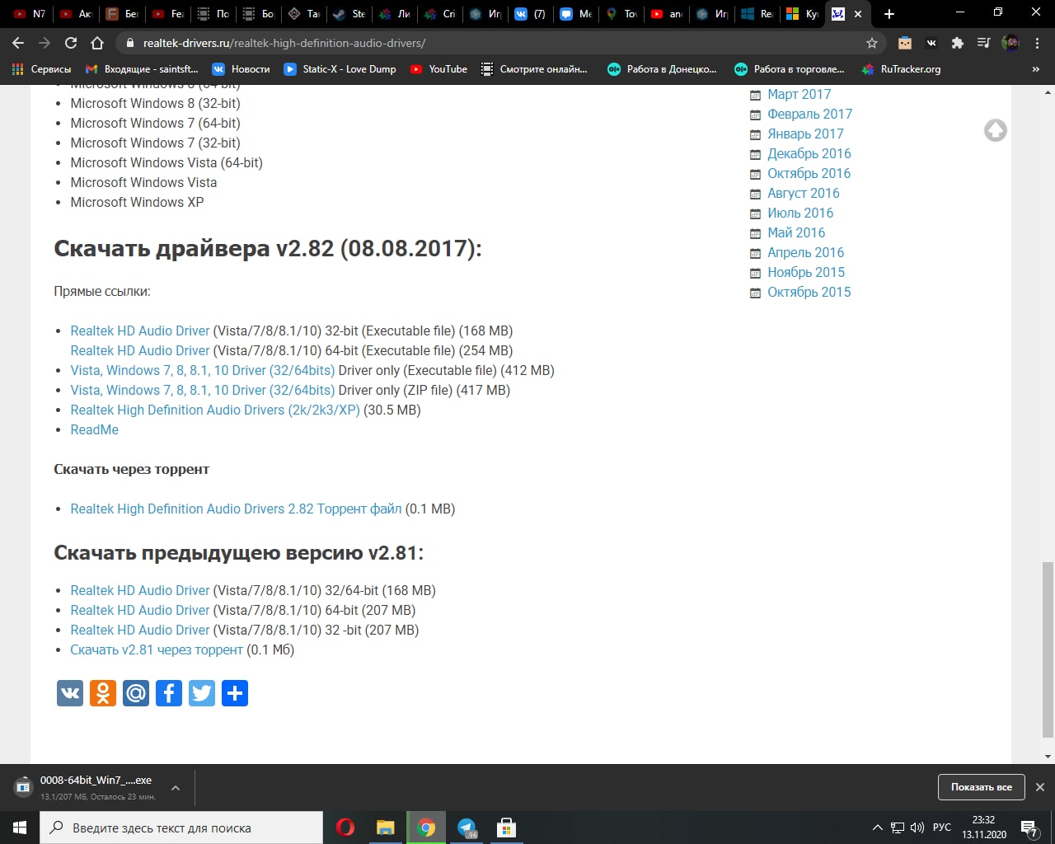Click the Windows taskbar search box
The height and width of the screenshot is (844, 1055).
point(181,828)
